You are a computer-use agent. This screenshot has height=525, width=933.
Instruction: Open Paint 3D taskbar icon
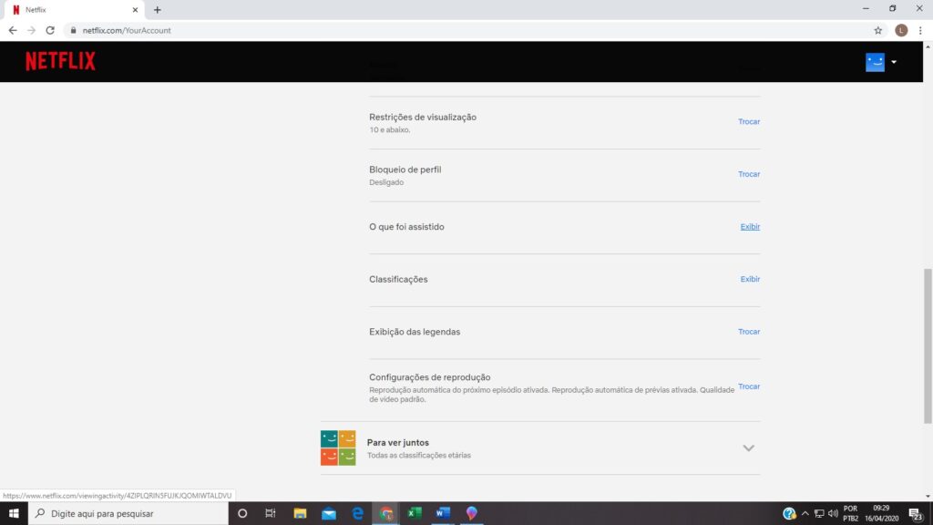[x=471, y=513]
